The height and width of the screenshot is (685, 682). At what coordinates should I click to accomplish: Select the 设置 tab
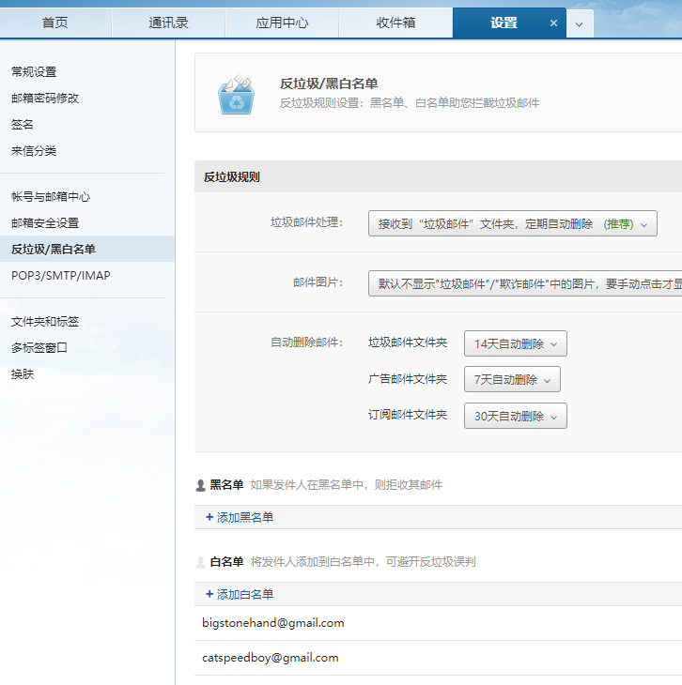pyautogui.click(x=504, y=23)
